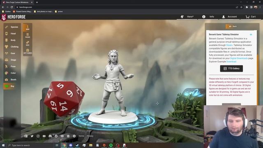The width and height of the screenshot is (263, 148).
Task: Expand the tab search chevron in title bar
Action: pyautogui.click(x=241, y=2)
